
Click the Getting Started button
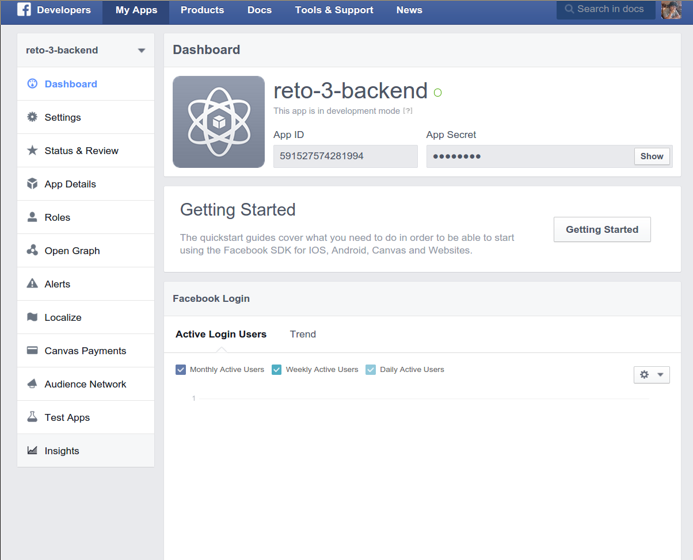point(602,229)
